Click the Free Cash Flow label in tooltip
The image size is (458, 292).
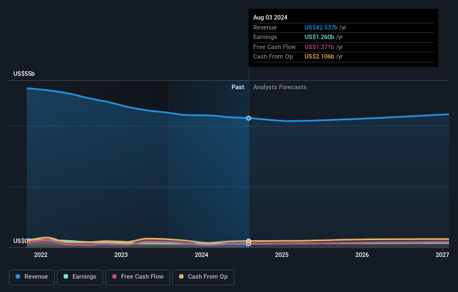pyautogui.click(x=274, y=47)
